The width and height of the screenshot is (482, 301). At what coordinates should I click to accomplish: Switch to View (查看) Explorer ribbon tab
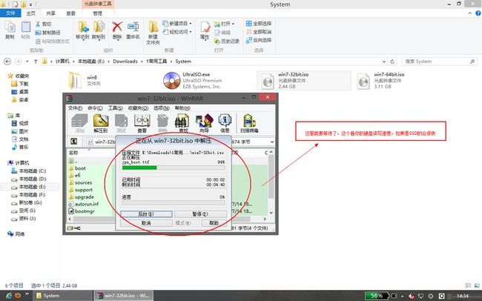pyautogui.click(x=70, y=13)
